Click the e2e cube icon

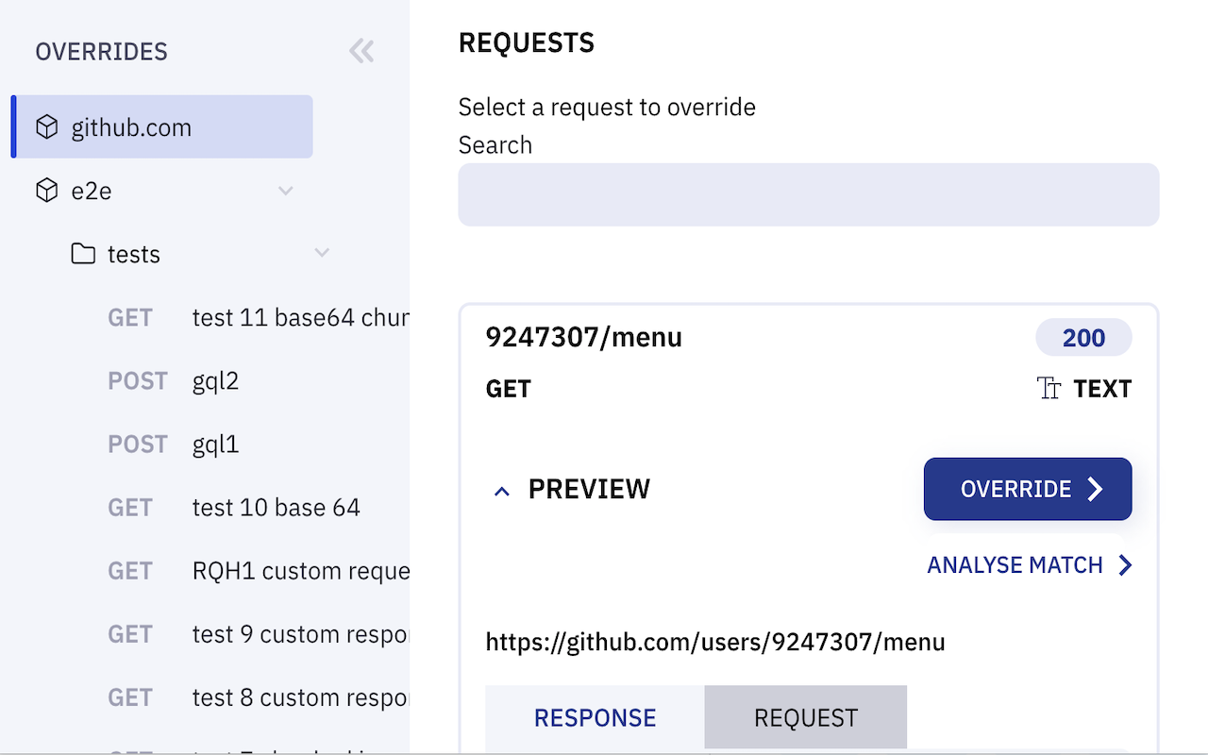point(47,191)
